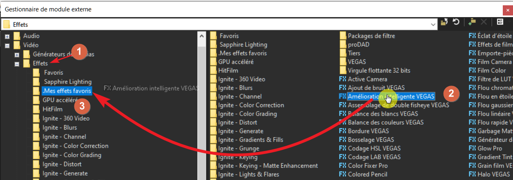Click the Packages de filtre folder icon
Viewport: 513px width, 180px height.
click(x=343, y=36)
